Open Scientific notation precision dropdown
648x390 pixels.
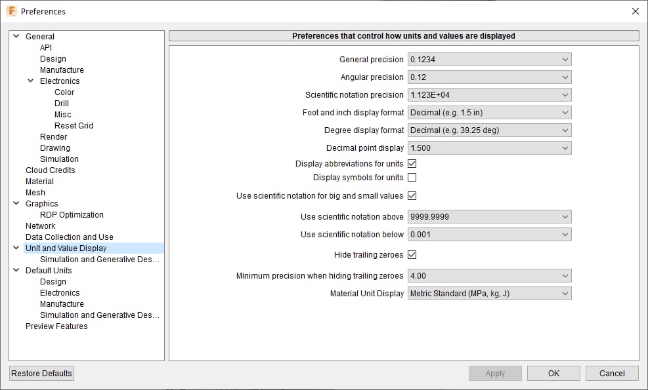(x=489, y=95)
